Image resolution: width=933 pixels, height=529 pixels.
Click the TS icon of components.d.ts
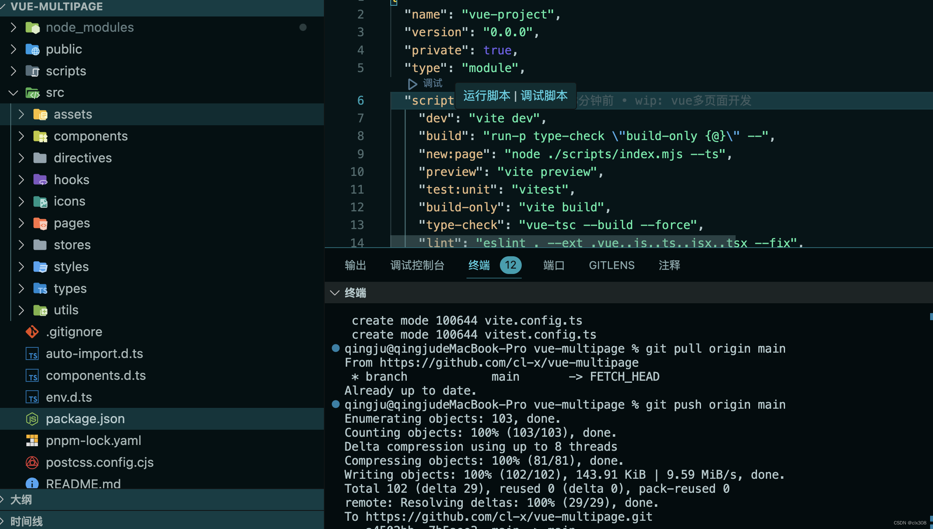click(32, 376)
